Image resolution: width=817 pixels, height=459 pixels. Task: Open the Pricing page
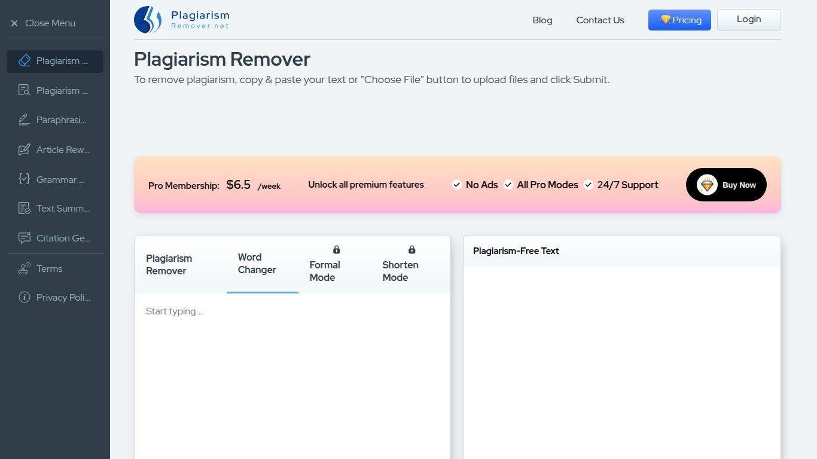679,20
